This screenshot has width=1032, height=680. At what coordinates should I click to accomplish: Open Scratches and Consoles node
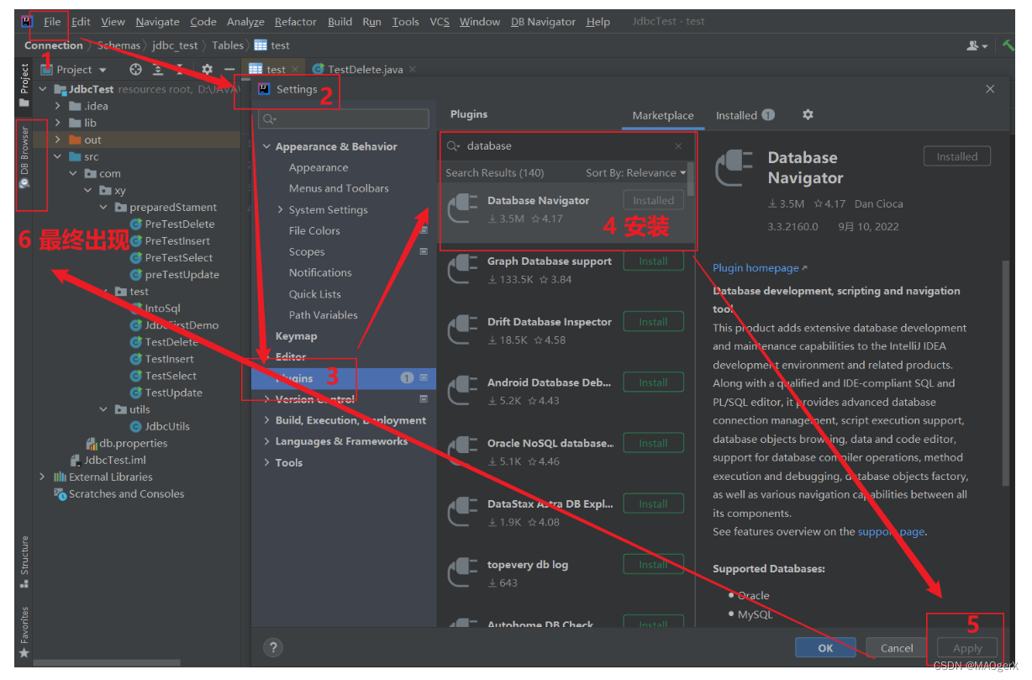(118, 493)
